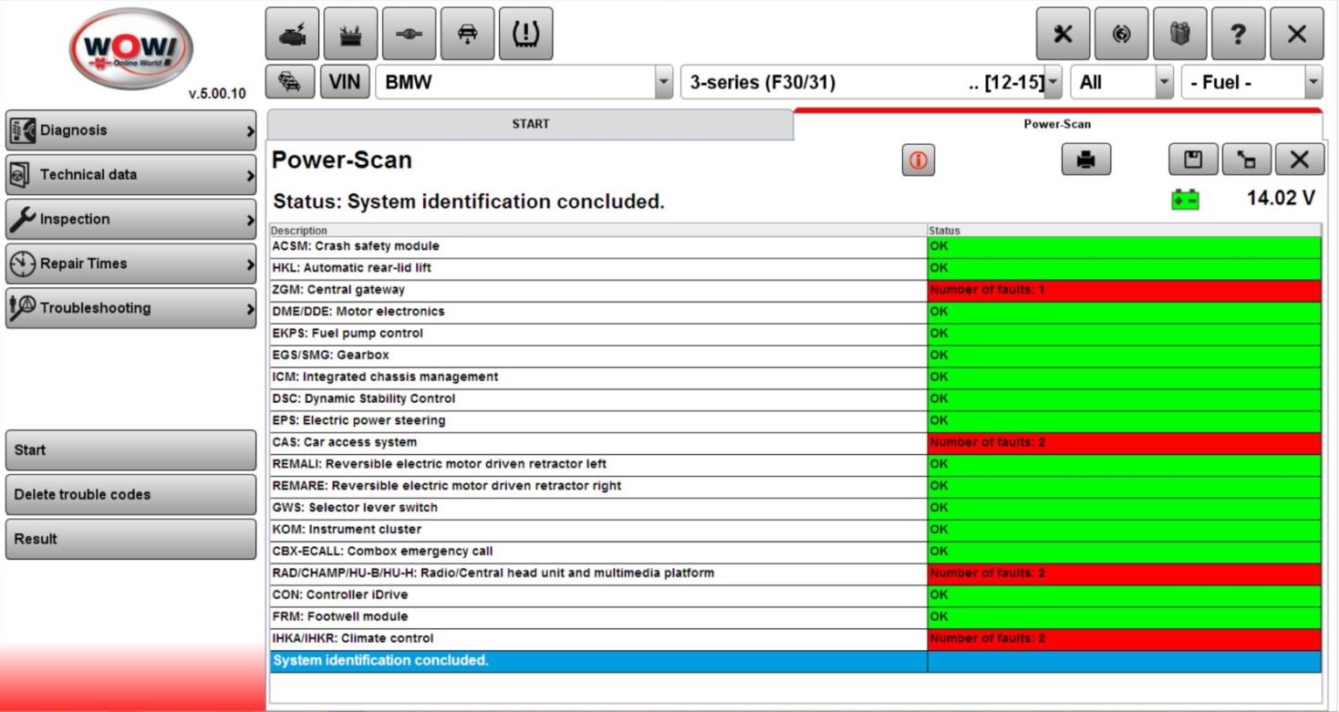Screen dimensions: 1339x712
Task: Select EPS: Electric power steering row
Action: 795,421
